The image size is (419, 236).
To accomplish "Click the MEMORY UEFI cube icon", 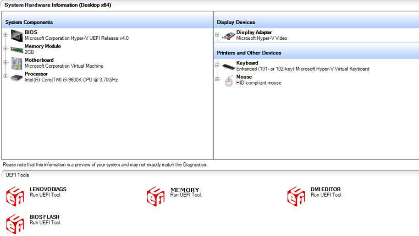I will [156, 196].
